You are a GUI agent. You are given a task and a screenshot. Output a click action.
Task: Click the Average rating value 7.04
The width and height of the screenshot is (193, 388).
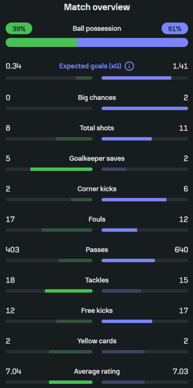point(13,371)
